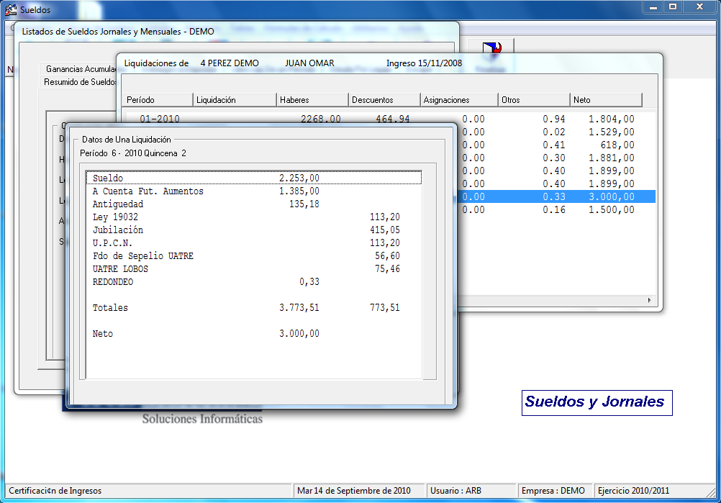Viewport: 721px width, 503px height.
Task: Select the row with Neto 1.529,00
Action: pyautogui.click(x=556, y=132)
